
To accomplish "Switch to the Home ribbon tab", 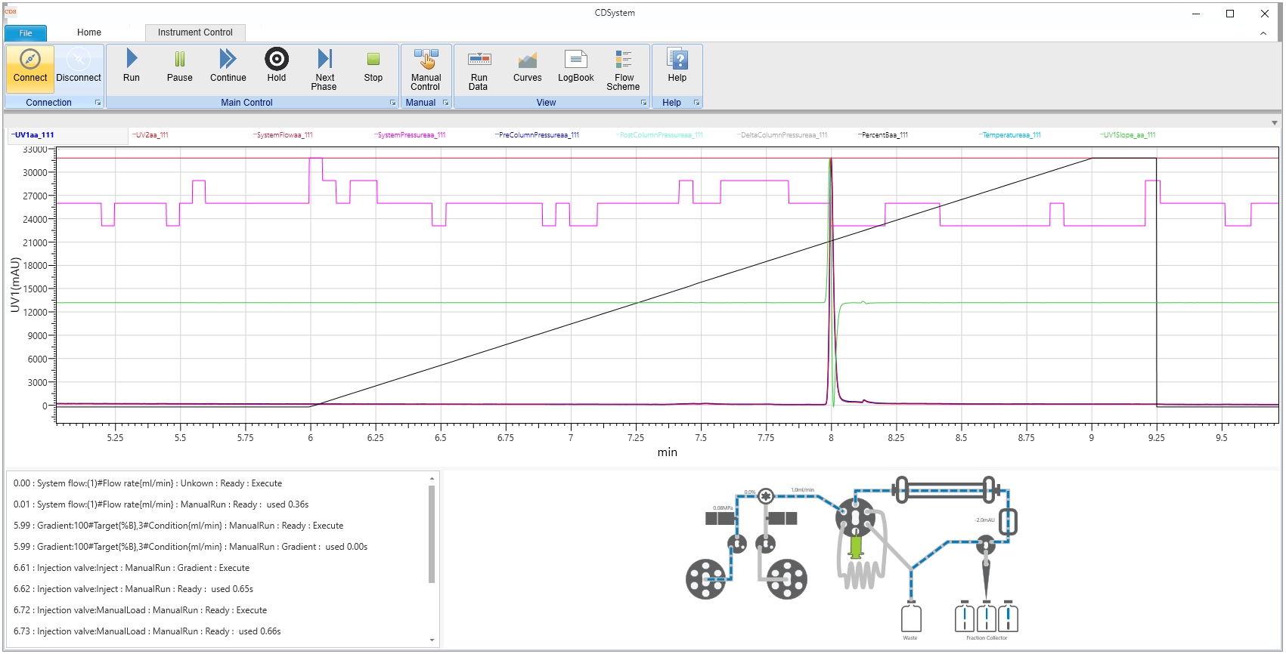I will pos(89,32).
